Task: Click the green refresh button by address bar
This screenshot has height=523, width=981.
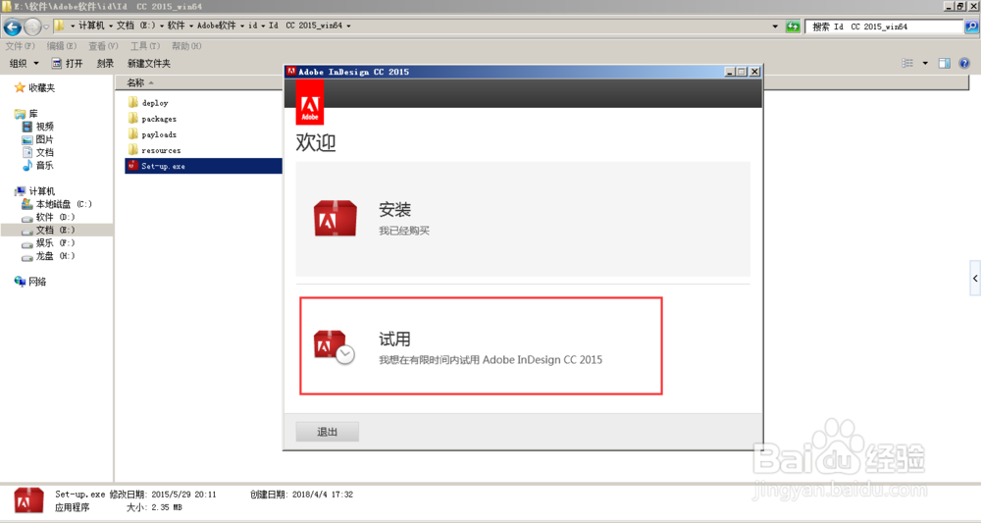Action: [793, 26]
